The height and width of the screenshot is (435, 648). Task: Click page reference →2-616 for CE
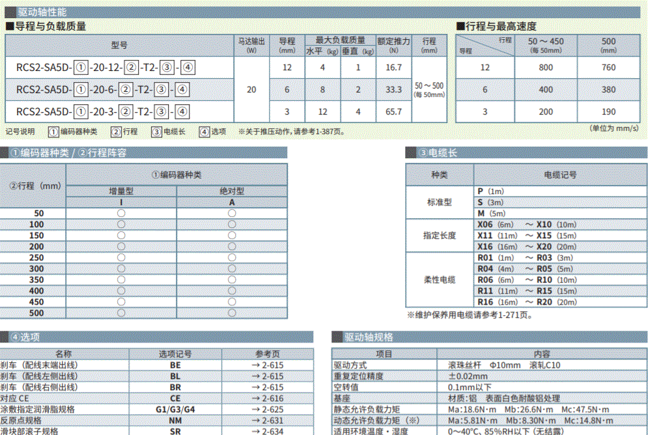click(x=268, y=399)
